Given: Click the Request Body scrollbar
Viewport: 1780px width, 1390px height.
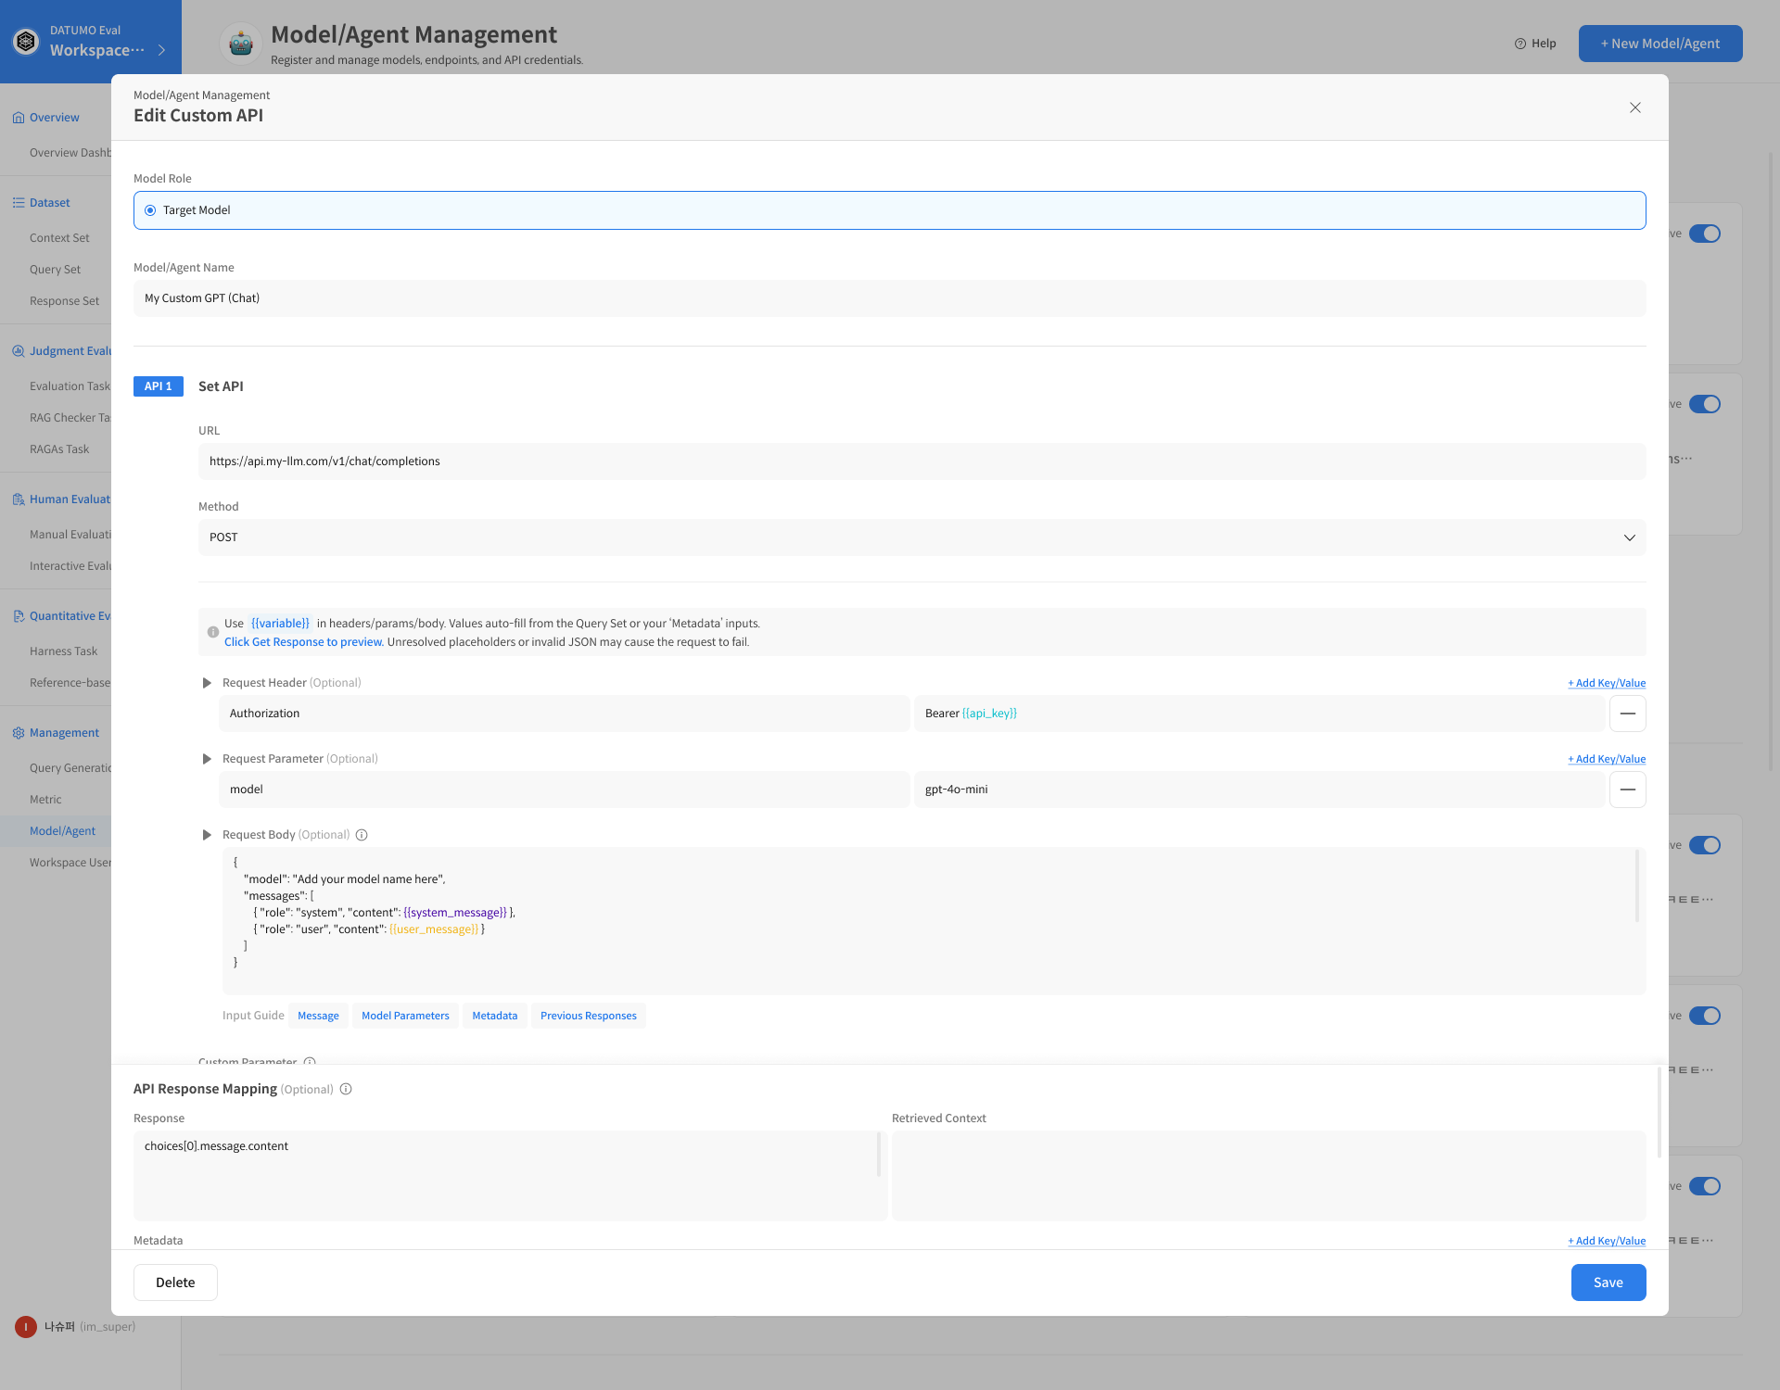Looking at the screenshot, I should [1636, 885].
